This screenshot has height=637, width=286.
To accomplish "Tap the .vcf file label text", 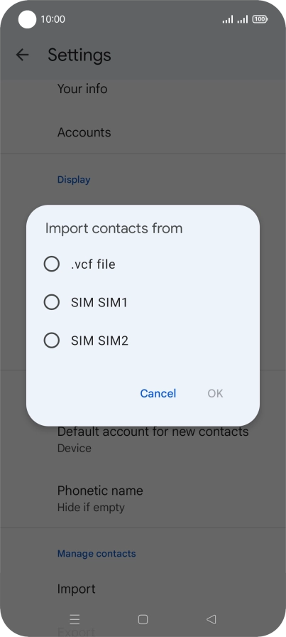I will pos(93,264).
